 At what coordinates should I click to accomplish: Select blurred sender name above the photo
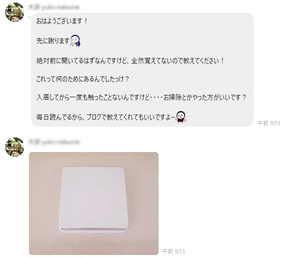point(54,142)
